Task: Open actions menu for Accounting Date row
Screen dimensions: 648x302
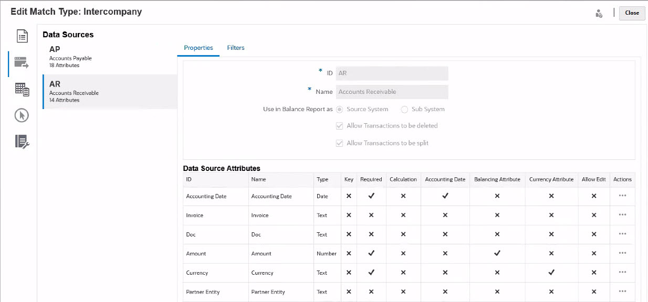Action: [623, 196]
